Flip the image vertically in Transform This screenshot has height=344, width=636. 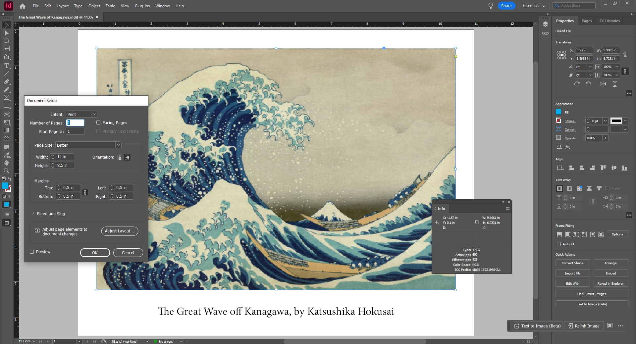click(x=614, y=84)
